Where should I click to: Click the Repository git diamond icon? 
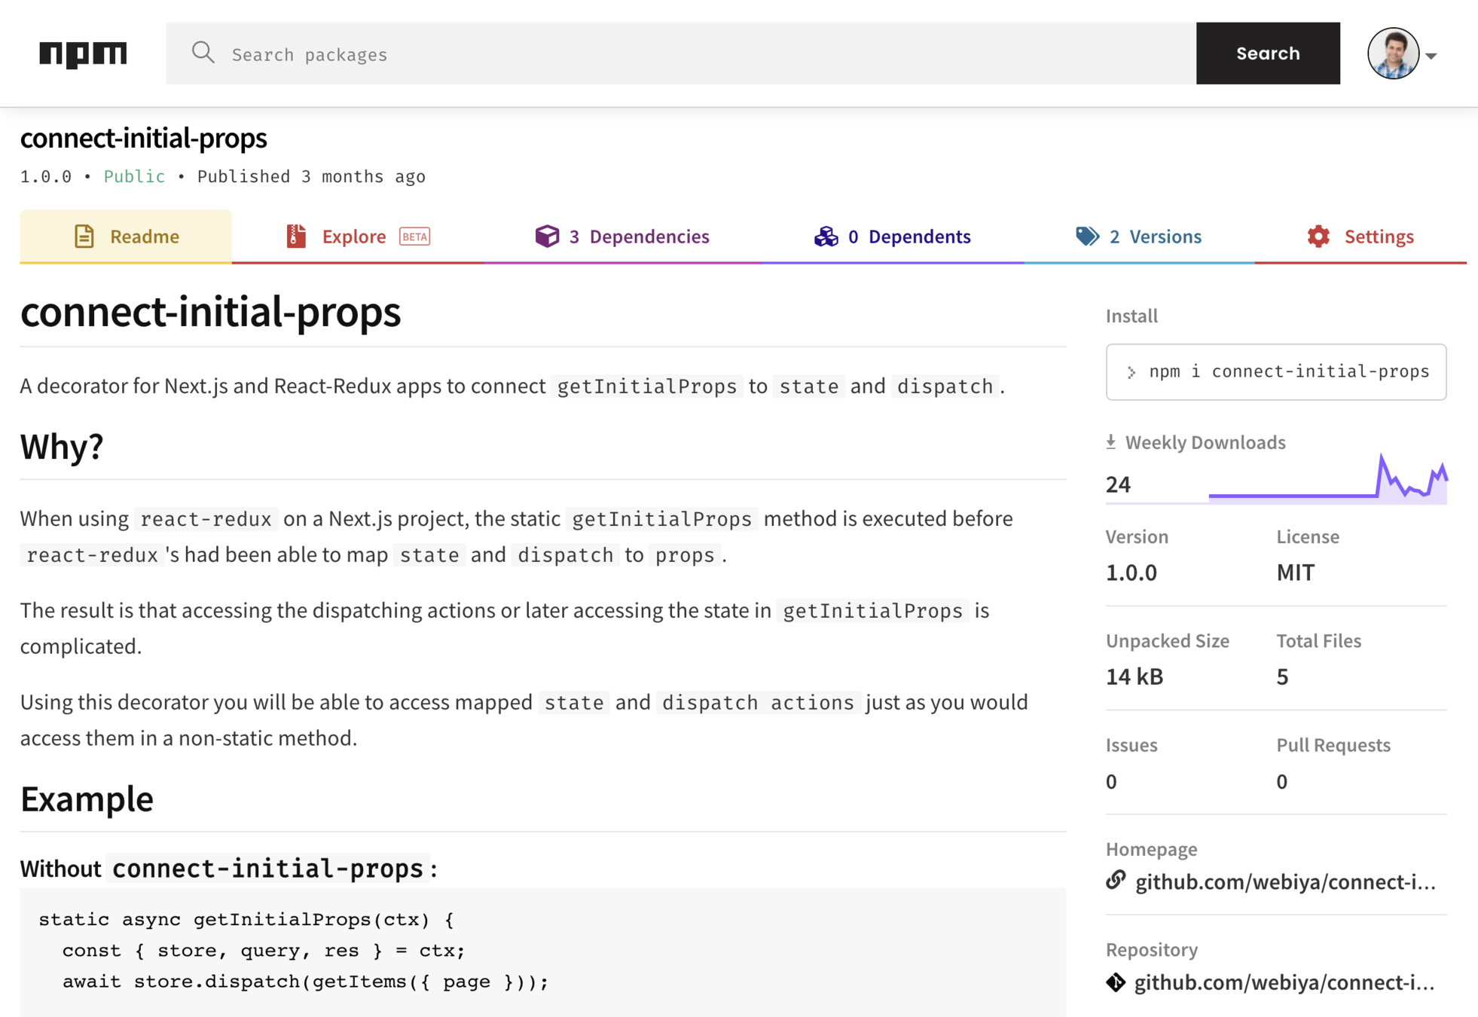1116,982
